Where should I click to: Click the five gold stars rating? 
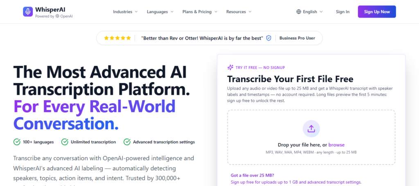(117, 38)
